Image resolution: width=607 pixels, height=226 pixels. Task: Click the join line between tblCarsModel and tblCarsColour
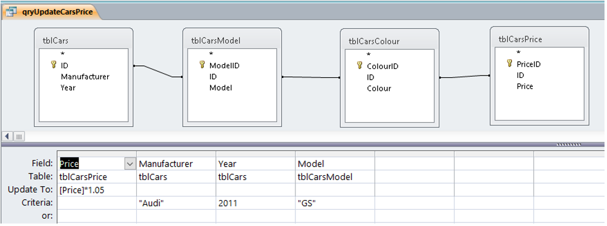311,77
